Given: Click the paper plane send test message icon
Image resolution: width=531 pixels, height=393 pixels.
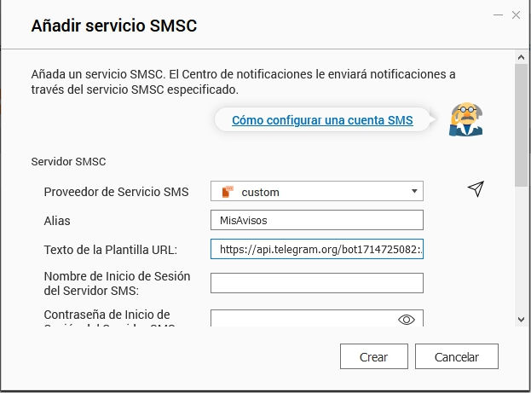Looking at the screenshot, I should coord(476,189).
